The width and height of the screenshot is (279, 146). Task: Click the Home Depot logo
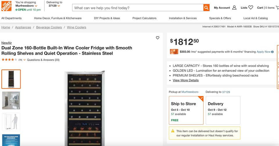tap(6, 6)
